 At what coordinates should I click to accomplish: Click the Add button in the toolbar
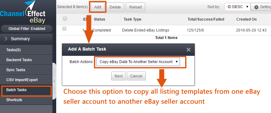(x=98, y=7)
